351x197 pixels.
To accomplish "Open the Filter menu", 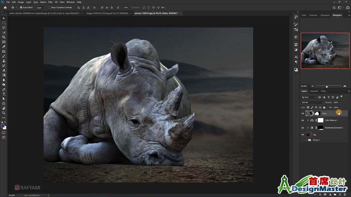I will pos(50,2).
